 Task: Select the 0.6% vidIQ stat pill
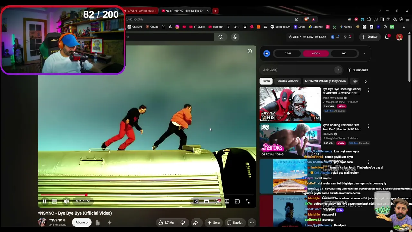[288, 53]
